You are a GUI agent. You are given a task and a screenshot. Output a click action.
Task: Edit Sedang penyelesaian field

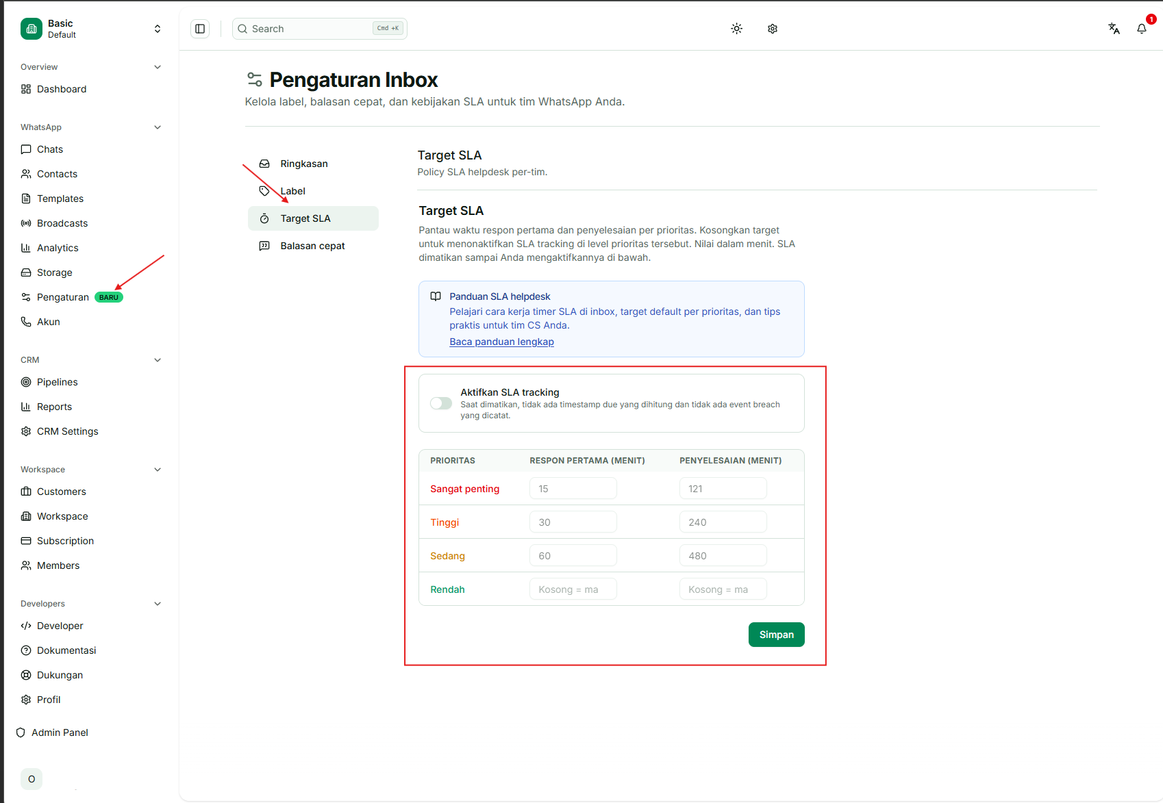(x=723, y=556)
